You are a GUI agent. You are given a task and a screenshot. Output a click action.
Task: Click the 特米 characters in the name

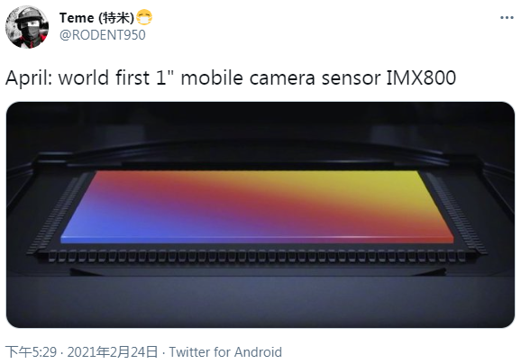[x=117, y=18]
